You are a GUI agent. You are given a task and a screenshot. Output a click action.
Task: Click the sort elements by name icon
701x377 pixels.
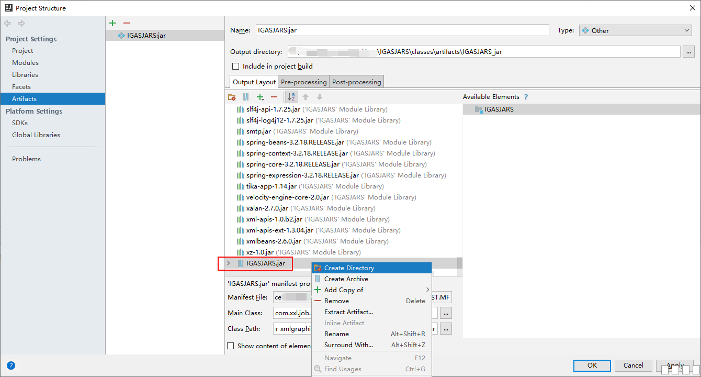291,97
